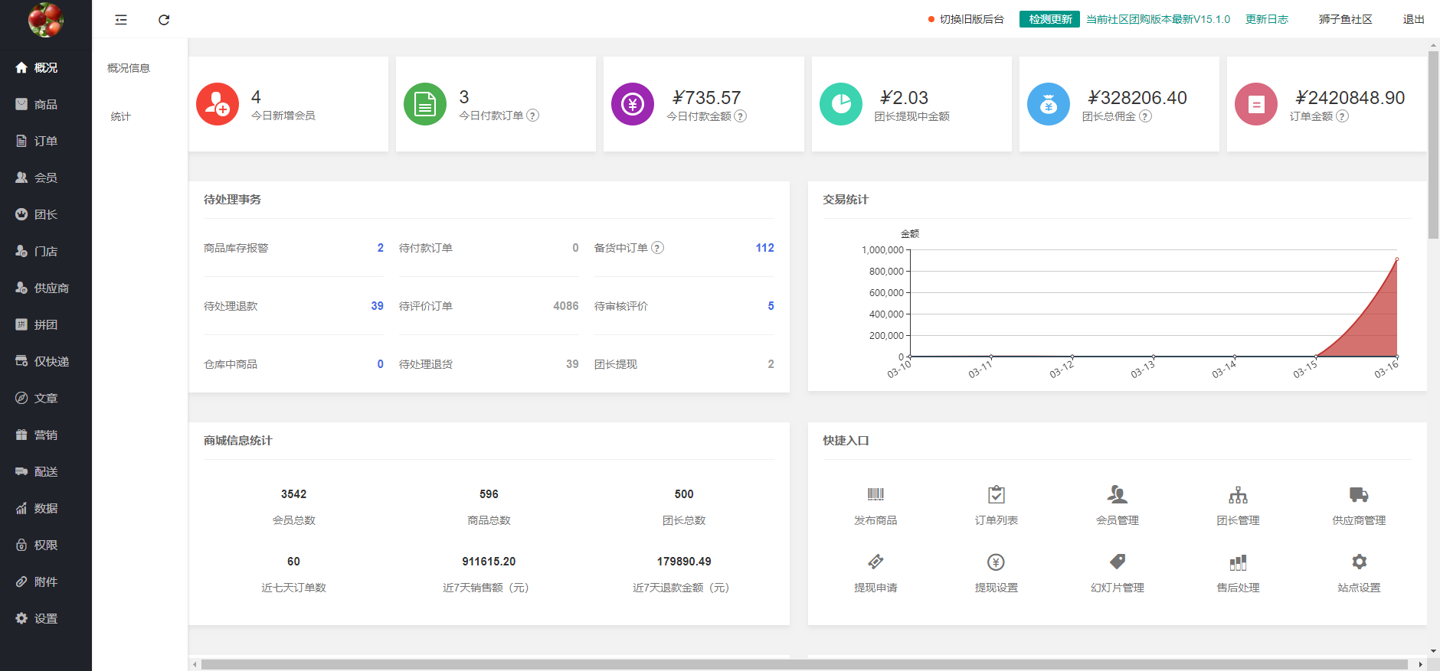Image resolution: width=1440 pixels, height=671 pixels.
Task: Open 数据 sidebar menu
Action: point(46,508)
